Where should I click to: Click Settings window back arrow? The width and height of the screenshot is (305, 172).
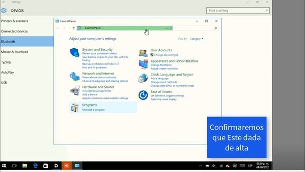4,2
